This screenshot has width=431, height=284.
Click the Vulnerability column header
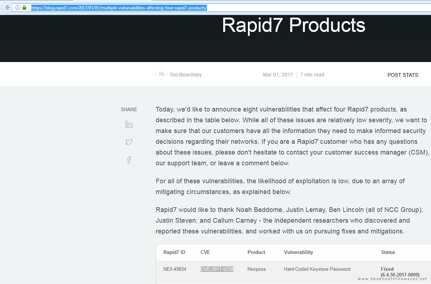(x=298, y=252)
